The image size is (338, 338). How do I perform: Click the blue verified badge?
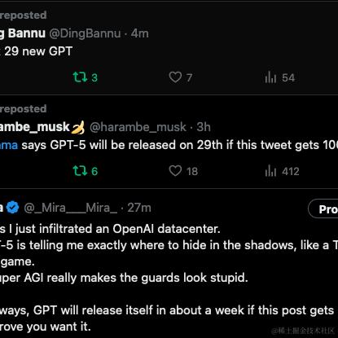click(x=12, y=208)
